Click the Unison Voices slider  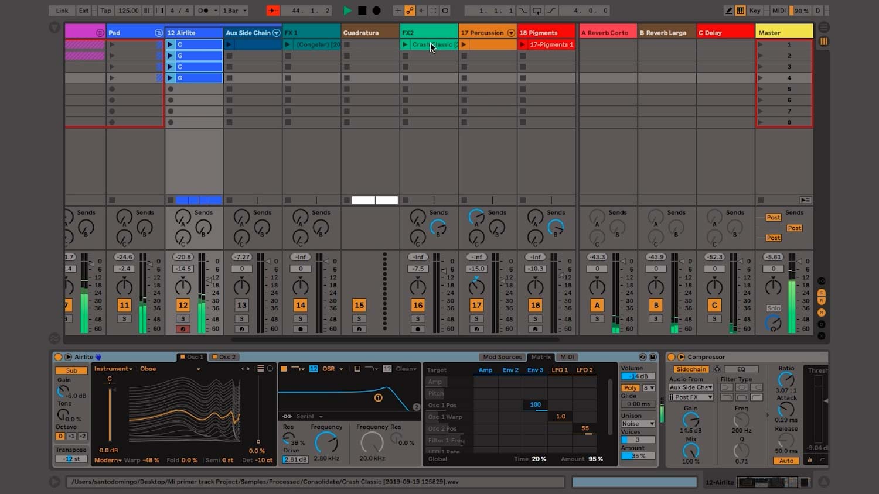coord(638,440)
